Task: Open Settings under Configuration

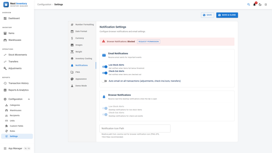Action: coord(17,136)
